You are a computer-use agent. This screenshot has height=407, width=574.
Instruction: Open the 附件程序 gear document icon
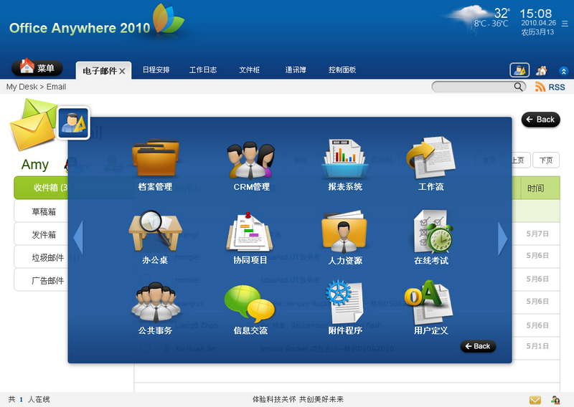coord(344,302)
